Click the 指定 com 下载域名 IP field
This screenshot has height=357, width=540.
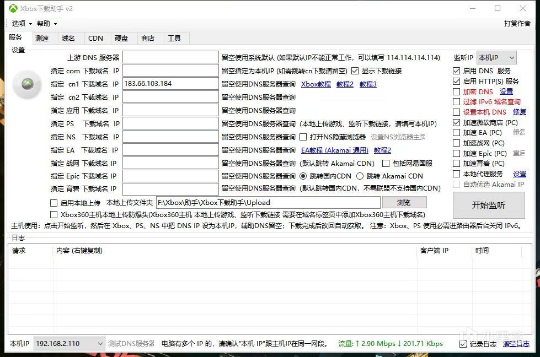point(170,71)
